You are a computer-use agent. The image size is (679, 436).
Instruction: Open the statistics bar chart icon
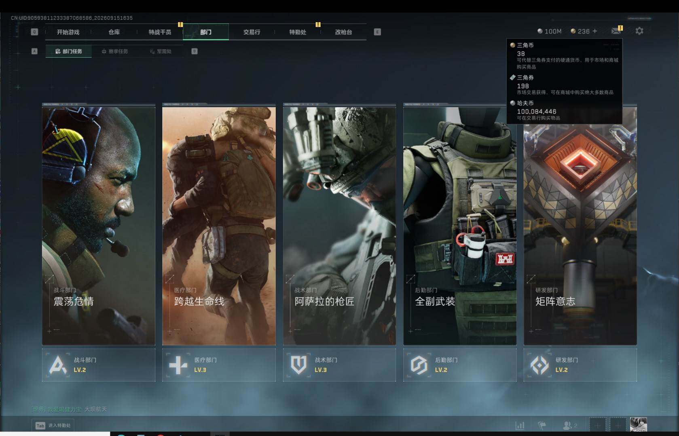(520, 425)
